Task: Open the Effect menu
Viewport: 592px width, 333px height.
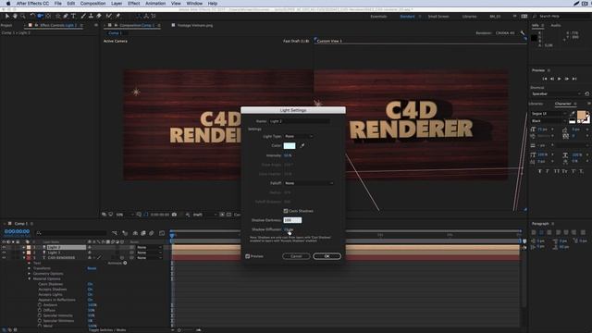Action: click(133, 4)
